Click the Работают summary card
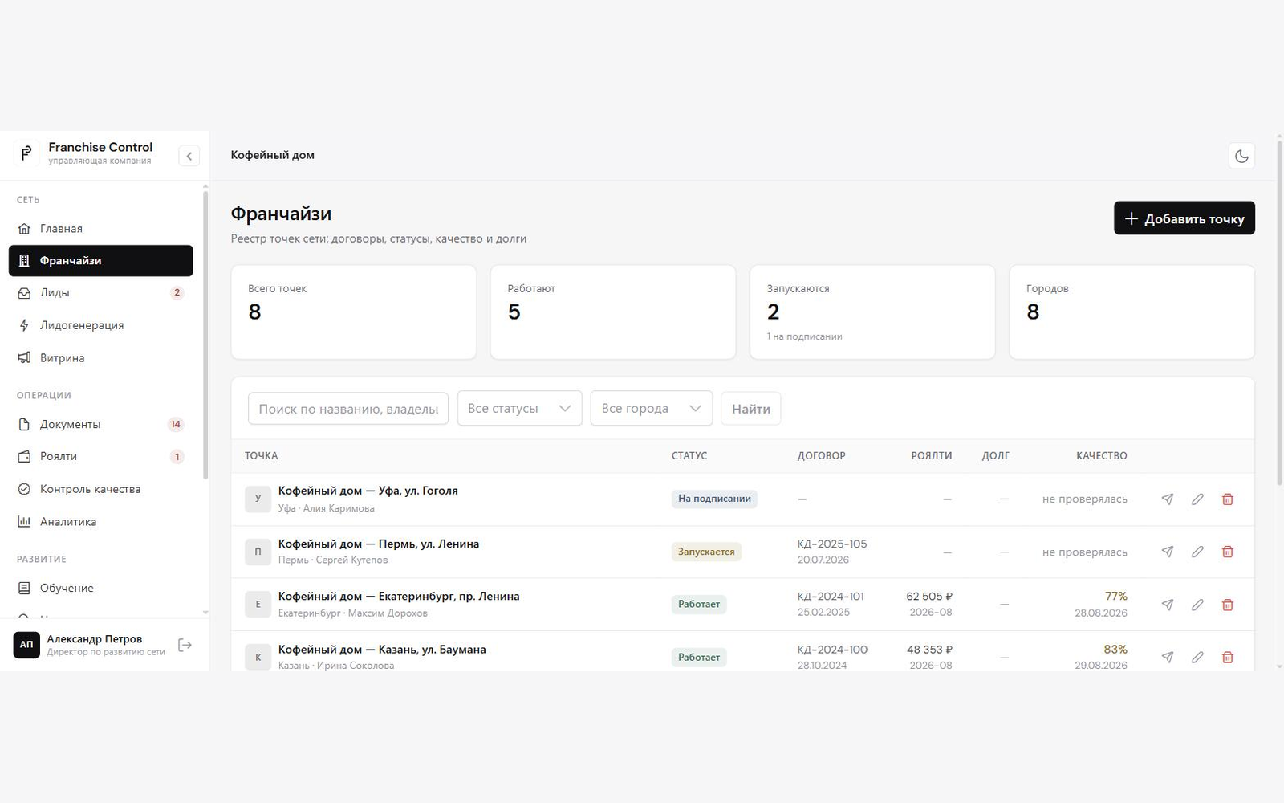 (x=613, y=312)
